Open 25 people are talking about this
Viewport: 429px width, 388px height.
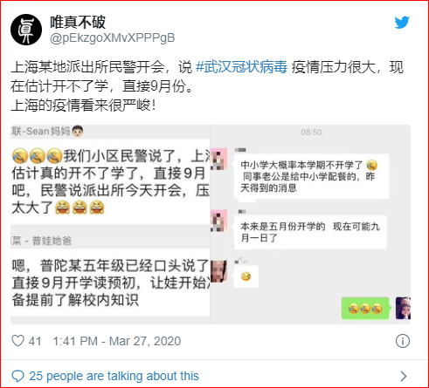pos(114,376)
